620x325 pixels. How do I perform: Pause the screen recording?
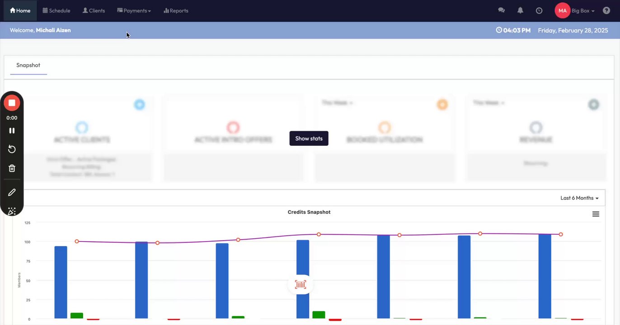tap(12, 130)
